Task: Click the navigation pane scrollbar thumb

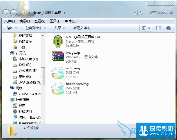Action: pyautogui.click(x=43, y=76)
